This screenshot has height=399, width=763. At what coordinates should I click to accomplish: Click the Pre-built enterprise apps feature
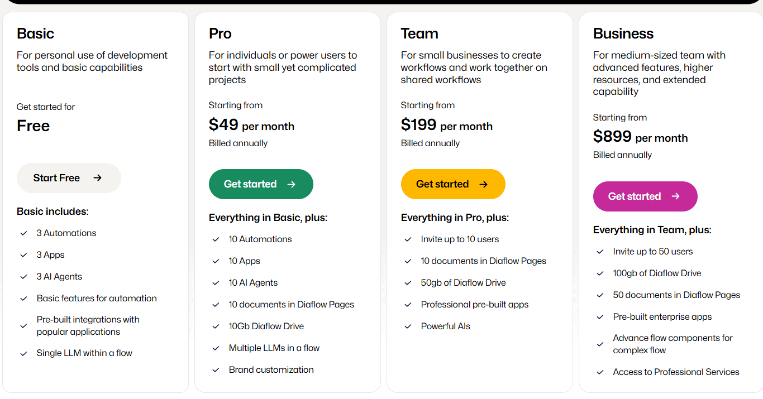pyautogui.click(x=662, y=316)
